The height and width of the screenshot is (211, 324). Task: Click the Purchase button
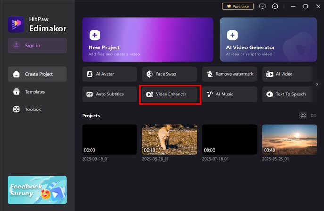click(238, 7)
